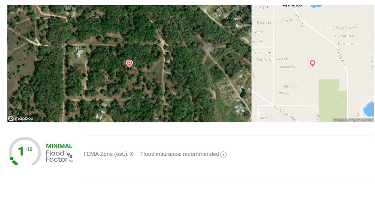Click the E Shady Acres Dr label
This screenshot has width=375, height=204.
coord(345,27)
